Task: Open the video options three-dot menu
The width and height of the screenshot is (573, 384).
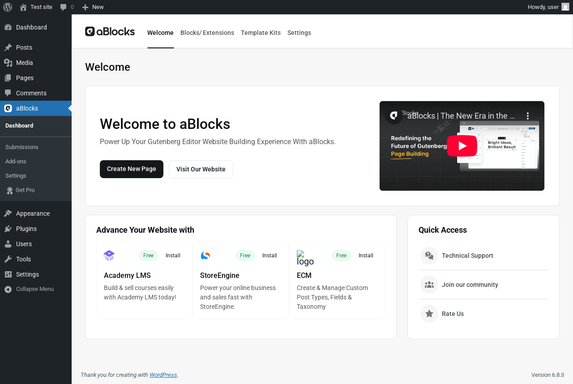Action: point(528,116)
